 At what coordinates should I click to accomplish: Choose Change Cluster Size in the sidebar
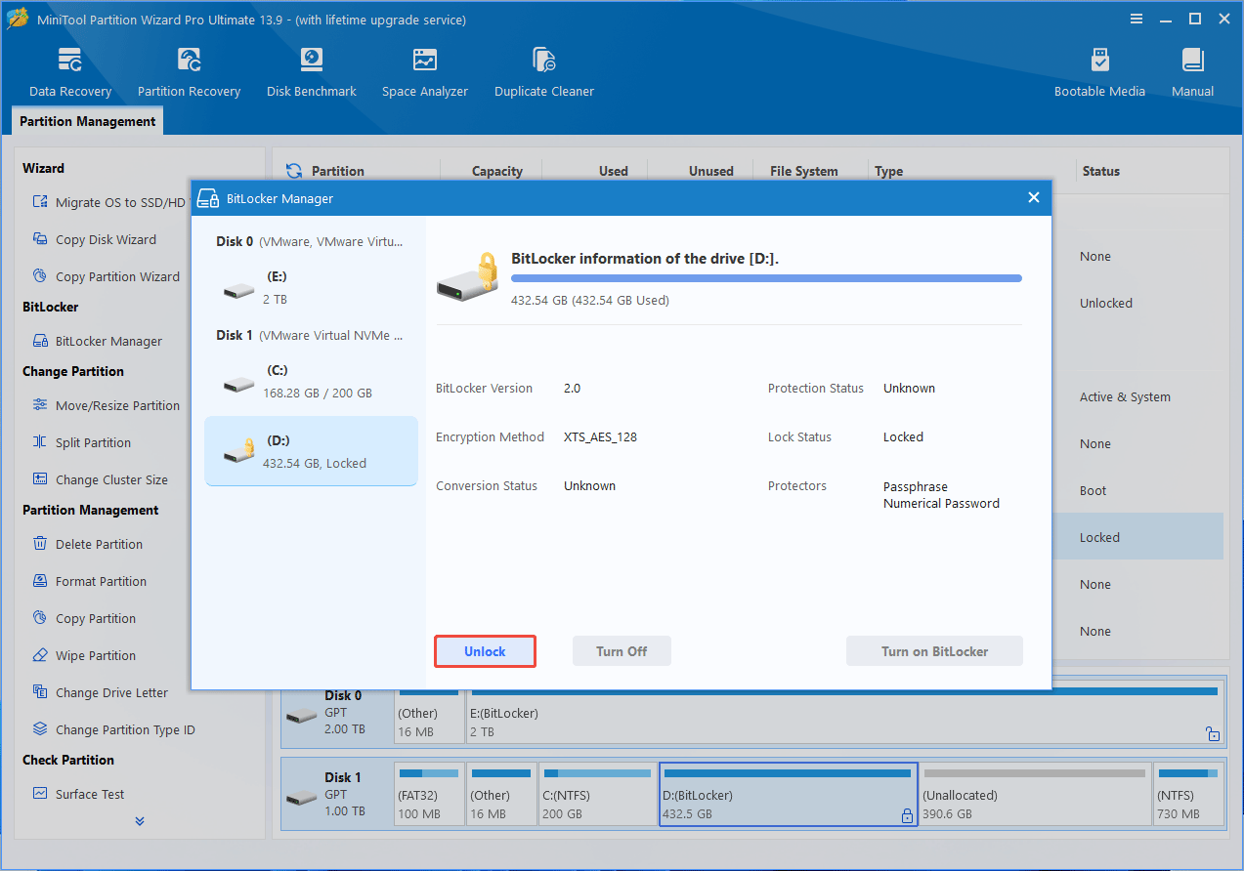pos(100,479)
